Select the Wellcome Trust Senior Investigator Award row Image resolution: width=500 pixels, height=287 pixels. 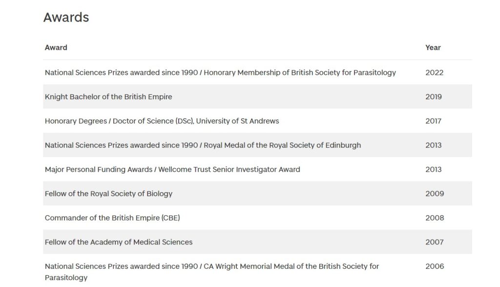point(172,170)
